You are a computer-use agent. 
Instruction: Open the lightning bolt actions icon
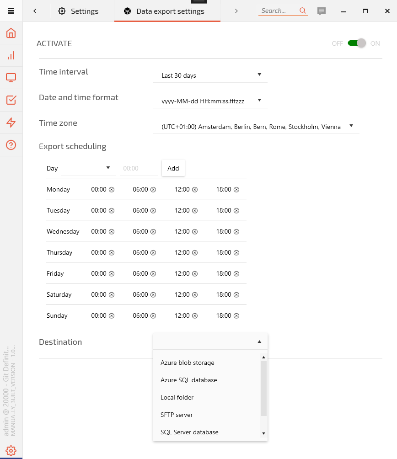pos(11,123)
